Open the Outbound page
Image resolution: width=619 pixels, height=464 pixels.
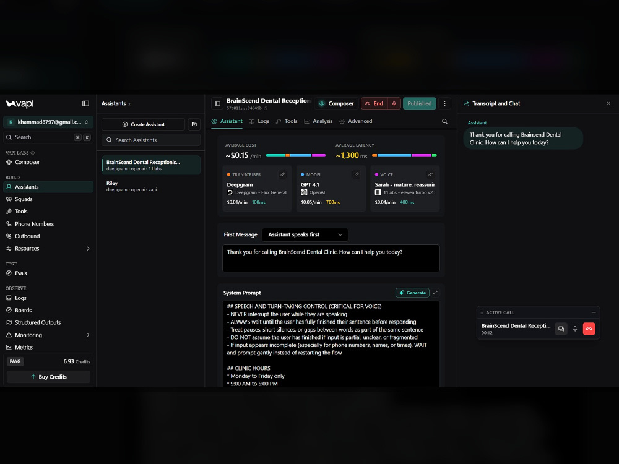pos(48,236)
